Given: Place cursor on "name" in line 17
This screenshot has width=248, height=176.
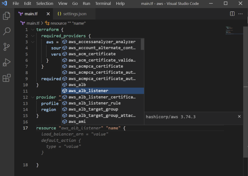Looking at the screenshot, I should [113, 128].
